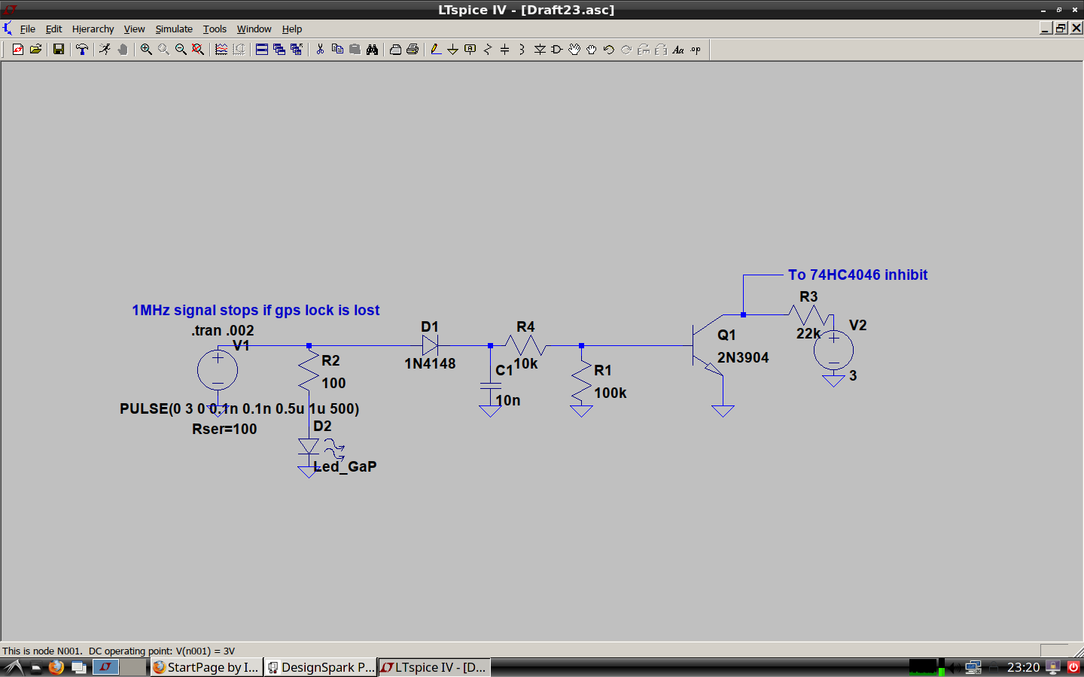The image size is (1084, 677).
Task: Tile windows horizontally icon
Action: coord(262,50)
